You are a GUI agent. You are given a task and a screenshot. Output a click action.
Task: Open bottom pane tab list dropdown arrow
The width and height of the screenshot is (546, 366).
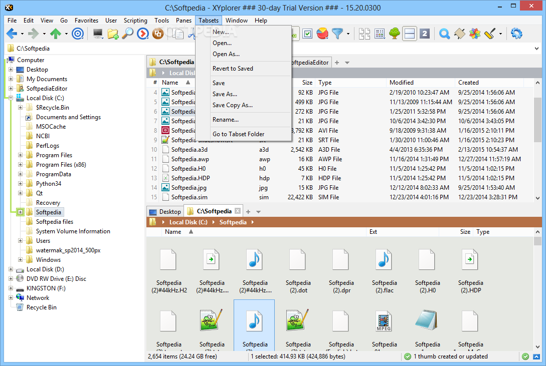coord(258,212)
